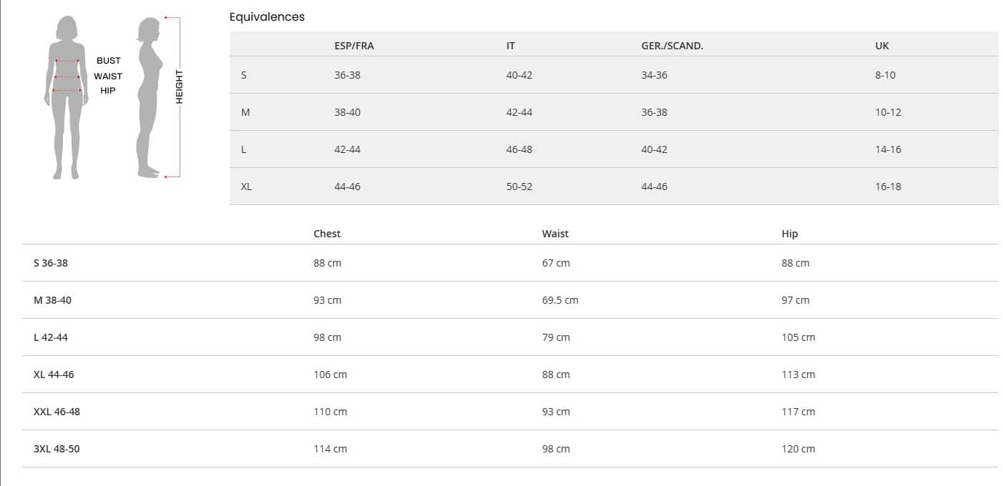
Task: Click the Chest column header
Action: [x=327, y=234]
